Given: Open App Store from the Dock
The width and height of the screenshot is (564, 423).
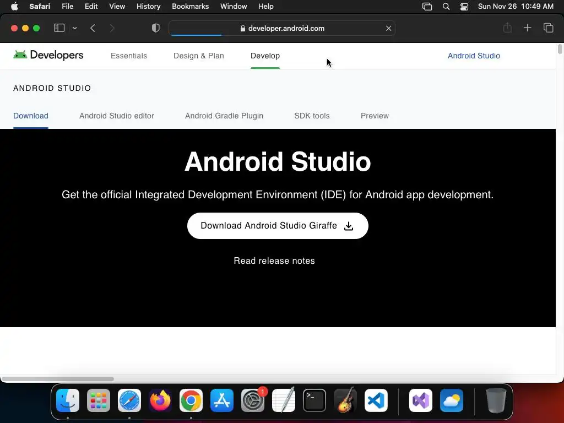Looking at the screenshot, I should (x=222, y=400).
